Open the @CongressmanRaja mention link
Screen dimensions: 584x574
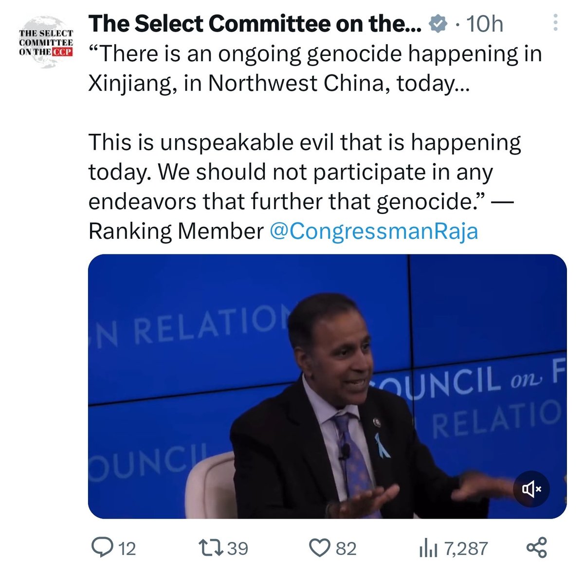tap(373, 231)
